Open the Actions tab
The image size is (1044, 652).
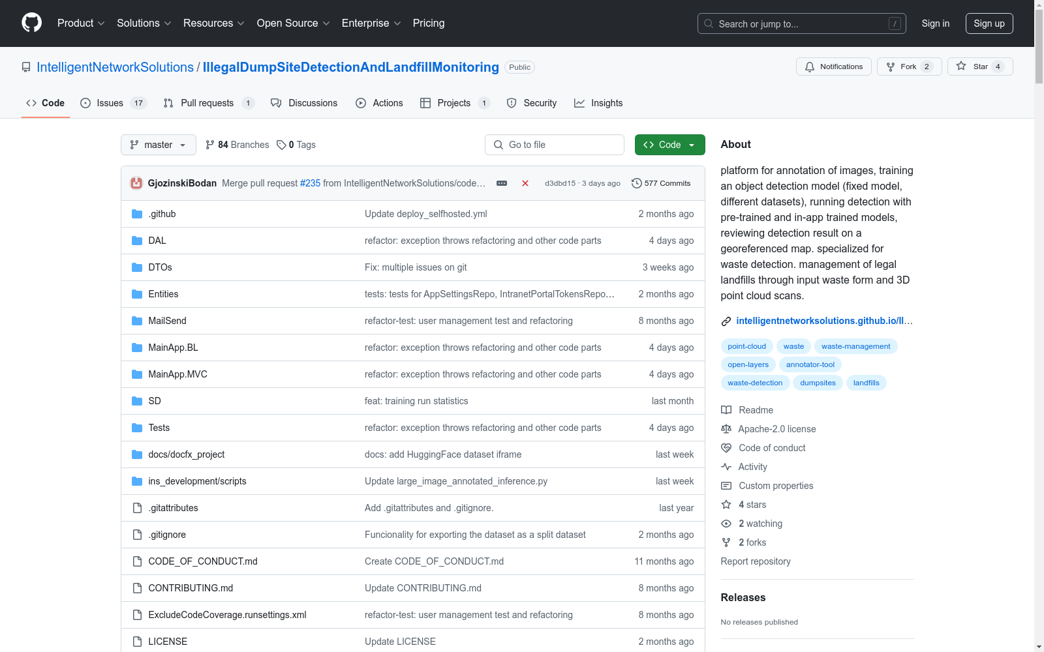coord(379,103)
